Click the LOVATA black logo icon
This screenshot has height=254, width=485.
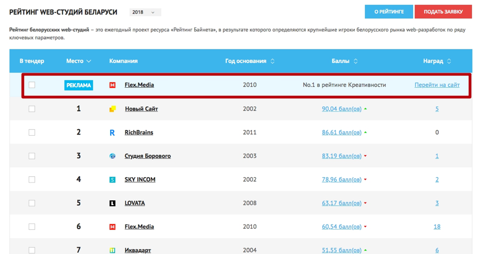click(x=112, y=203)
